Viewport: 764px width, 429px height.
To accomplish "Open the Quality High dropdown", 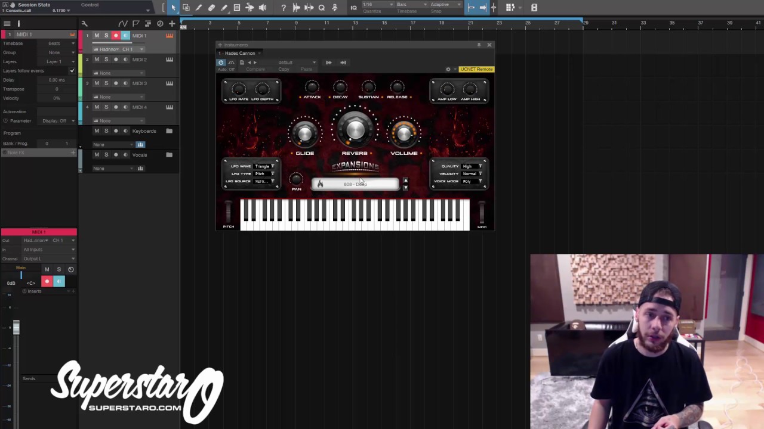I will [472, 166].
